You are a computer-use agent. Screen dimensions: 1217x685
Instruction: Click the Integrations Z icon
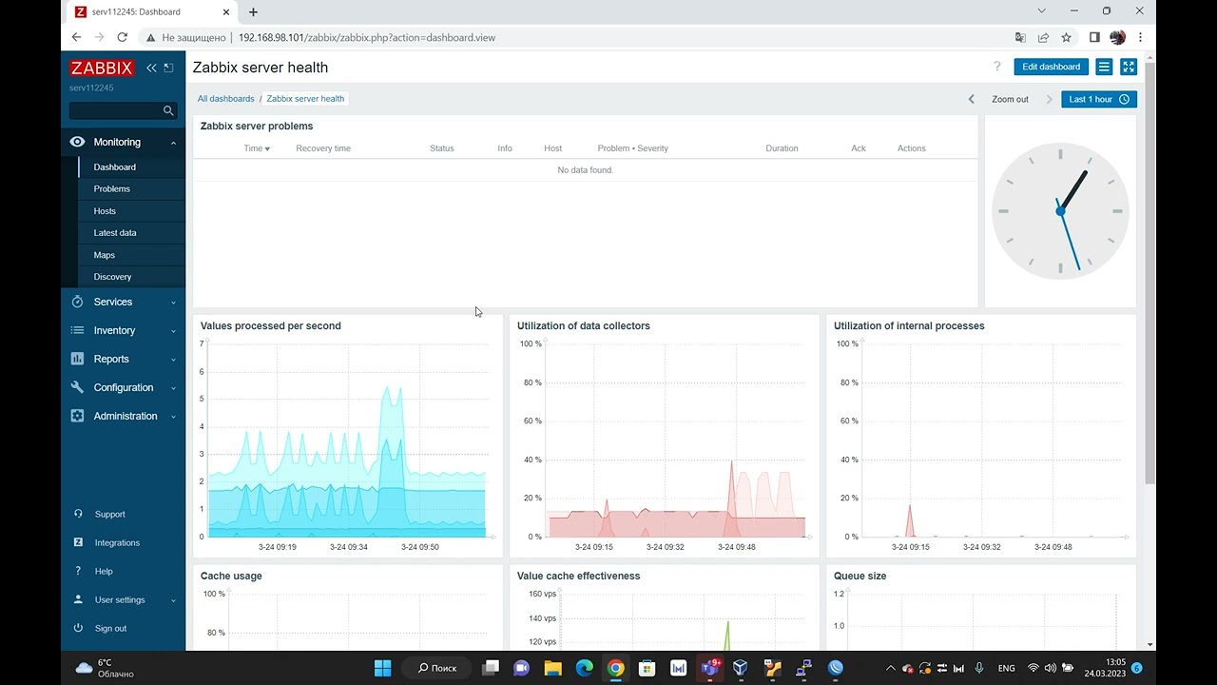pyautogui.click(x=78, y=542)
